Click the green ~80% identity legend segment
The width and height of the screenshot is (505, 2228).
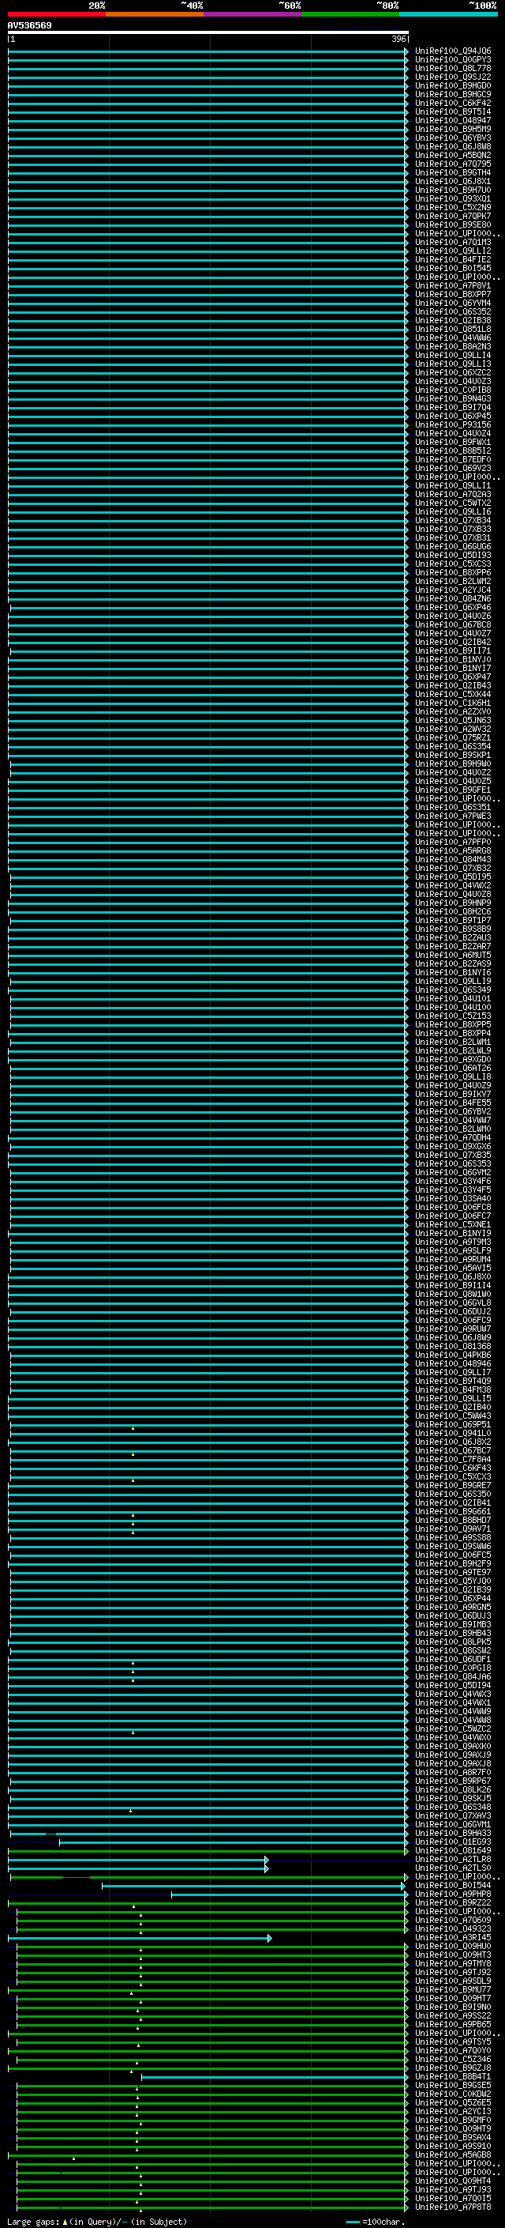(x=350, y=14)
